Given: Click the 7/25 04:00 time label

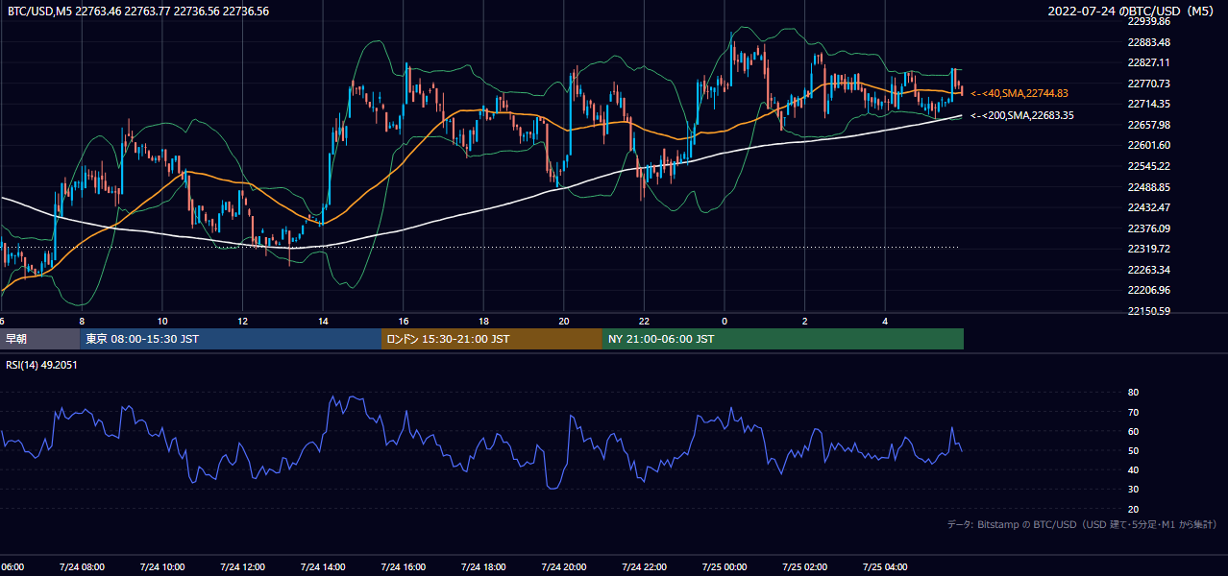Looking at the screenshot, I should (885, 567).
